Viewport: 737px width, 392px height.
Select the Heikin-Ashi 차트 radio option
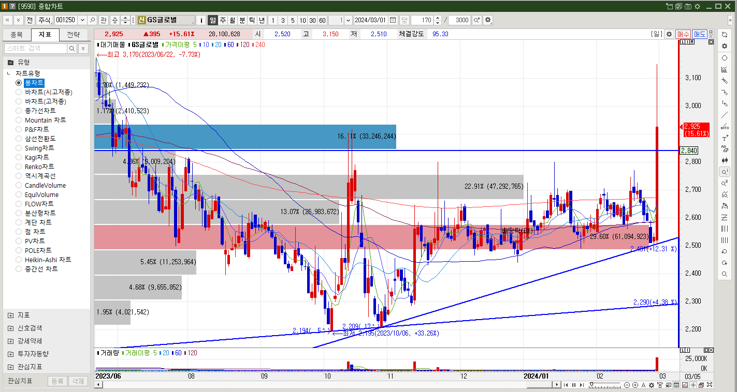click(19, 260)
